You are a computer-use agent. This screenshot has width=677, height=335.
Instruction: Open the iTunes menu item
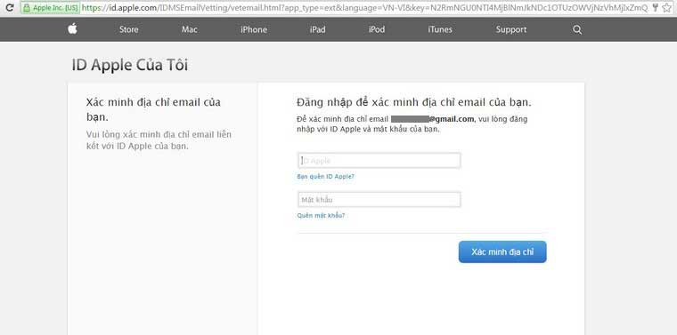pyautogui.click(x=440, y=29)
